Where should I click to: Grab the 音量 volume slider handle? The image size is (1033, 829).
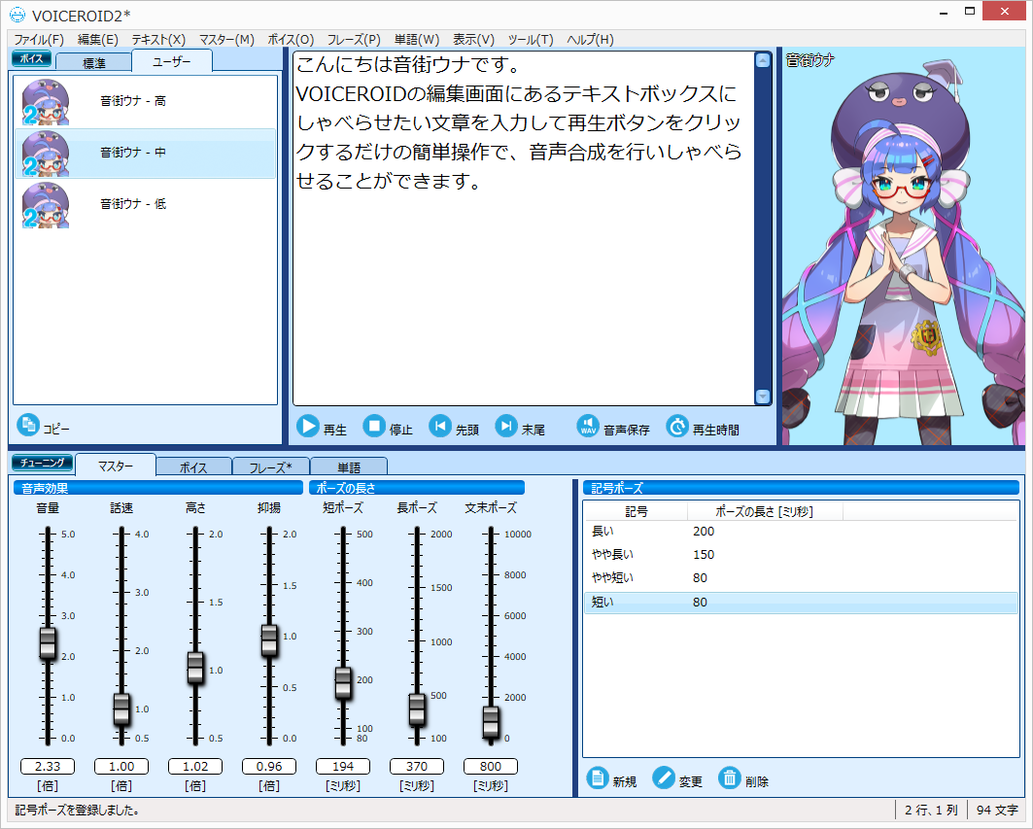tap(48, 643)
